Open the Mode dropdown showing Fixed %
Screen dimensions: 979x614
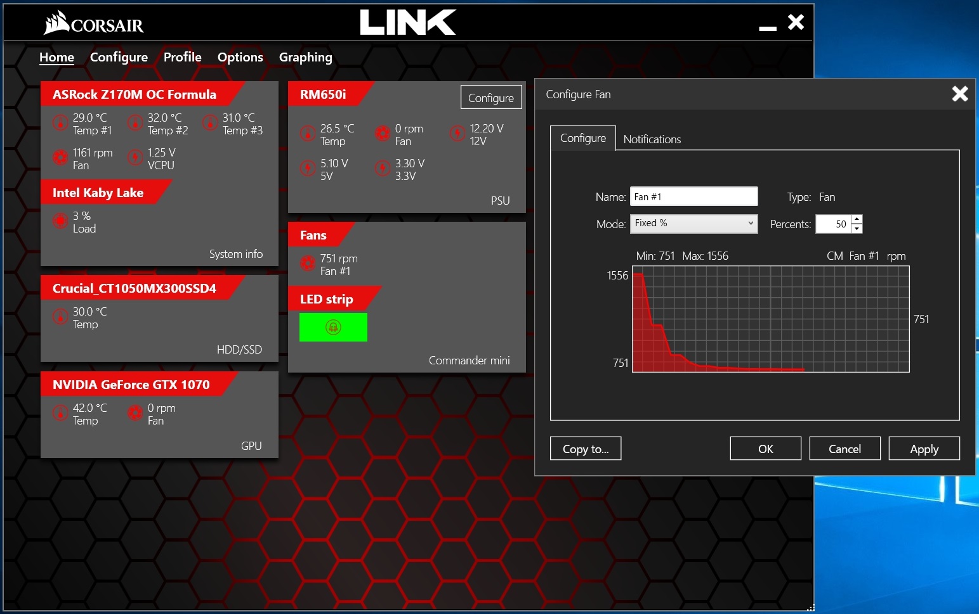click(x=693, y=223)
